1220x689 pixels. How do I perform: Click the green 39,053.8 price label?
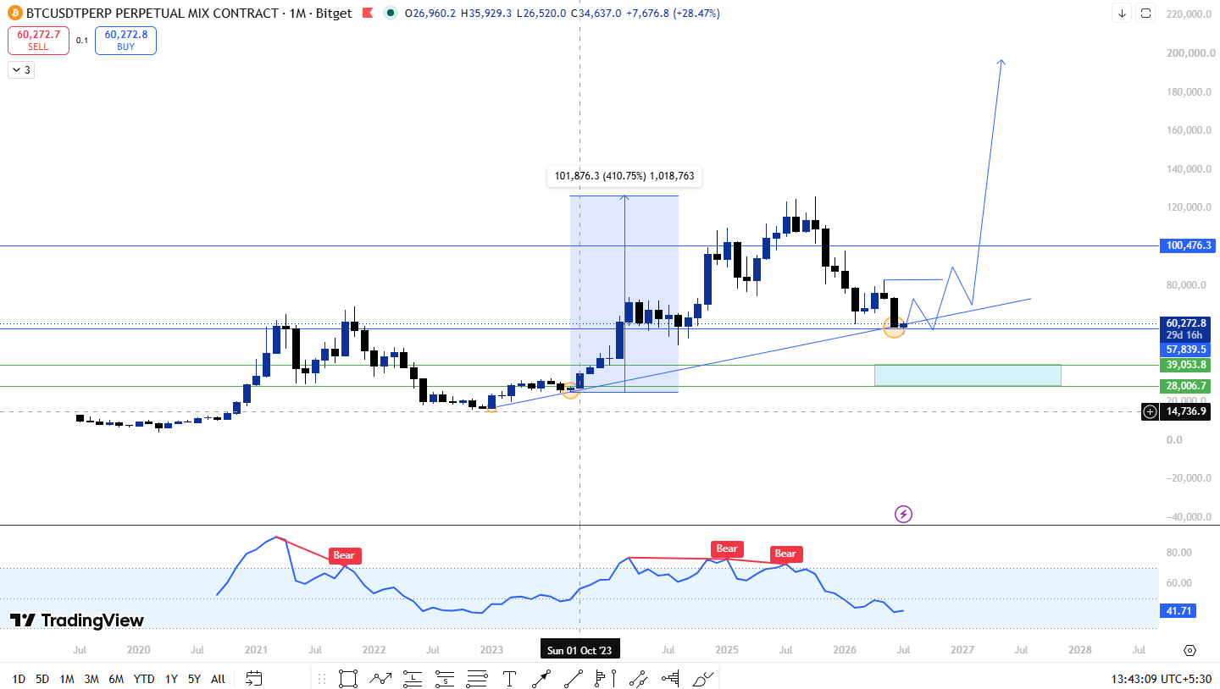point(1187,365)
